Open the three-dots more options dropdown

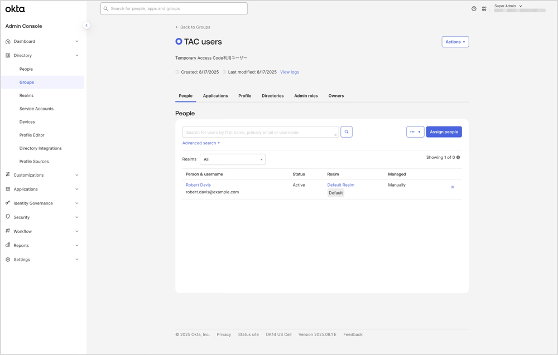[415, 132]
